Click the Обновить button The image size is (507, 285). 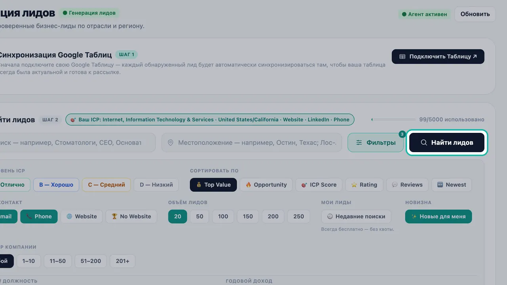(x=475, y=14)
